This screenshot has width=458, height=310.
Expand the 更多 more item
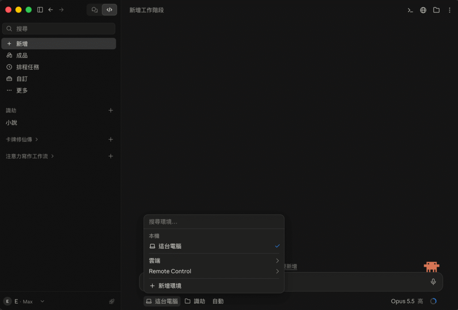pos(59,90)
